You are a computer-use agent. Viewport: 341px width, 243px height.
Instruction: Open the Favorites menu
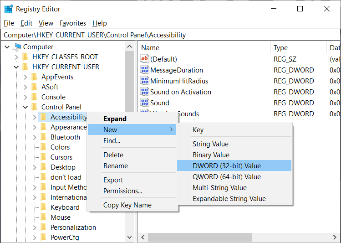73,23
